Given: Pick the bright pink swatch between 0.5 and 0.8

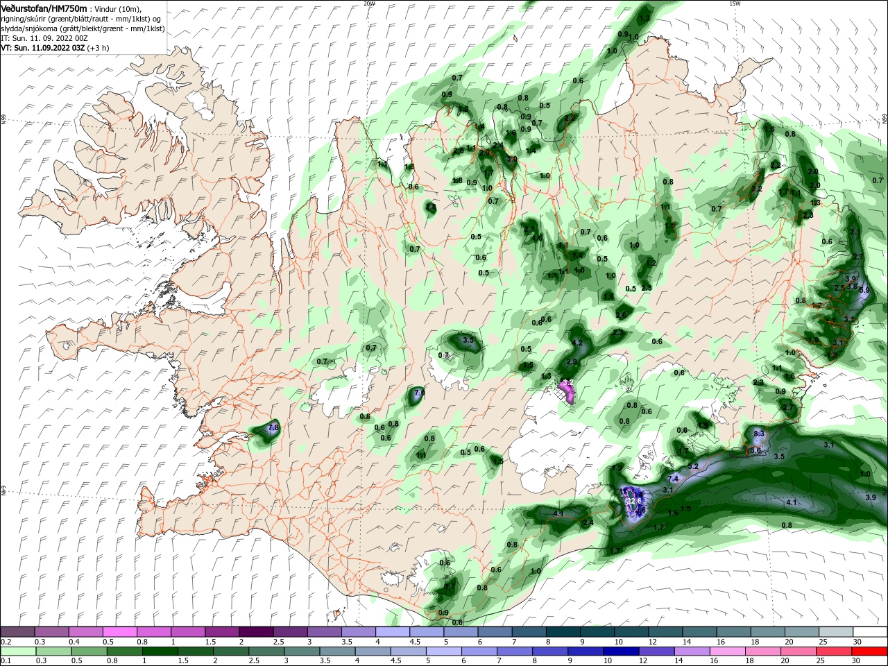Looking at the screenshot, I should coord(119,632).
